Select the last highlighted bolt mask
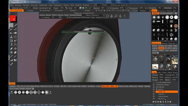 (x=47, y=92)
